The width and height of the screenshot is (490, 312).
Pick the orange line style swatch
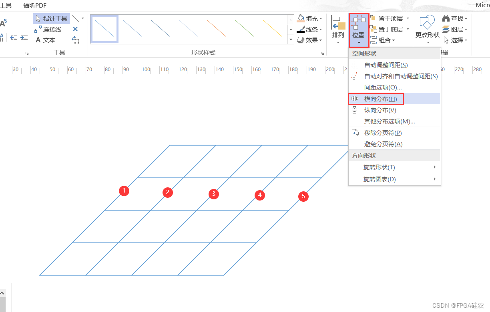point(216,28)
